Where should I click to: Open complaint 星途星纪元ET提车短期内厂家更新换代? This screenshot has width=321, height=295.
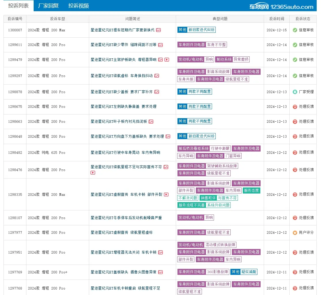tap(123, 30)
